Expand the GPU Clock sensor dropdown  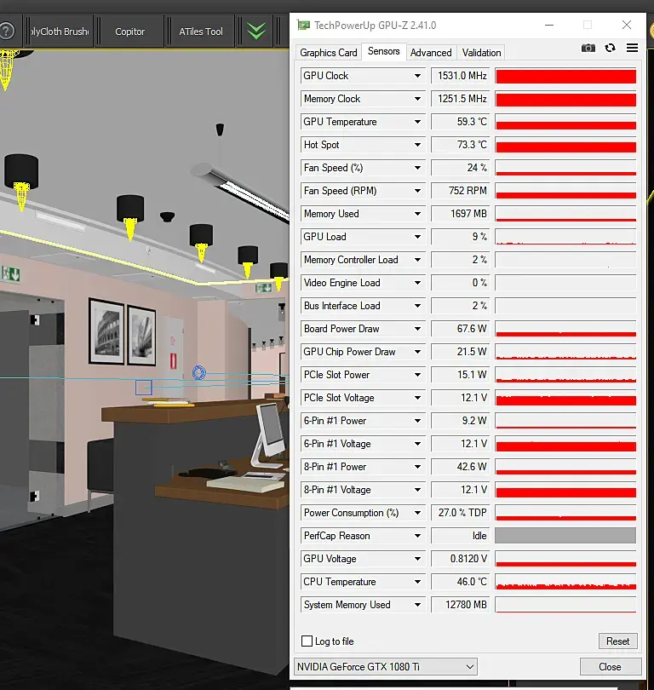coord(417,76)
